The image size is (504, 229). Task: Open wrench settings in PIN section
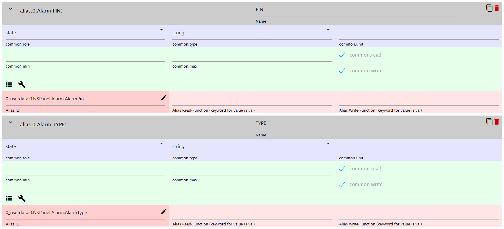[x=22, y=85]
